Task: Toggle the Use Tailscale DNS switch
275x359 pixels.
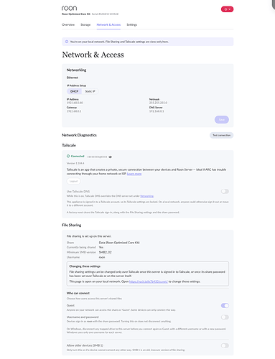Action: (x=225, y=191)
